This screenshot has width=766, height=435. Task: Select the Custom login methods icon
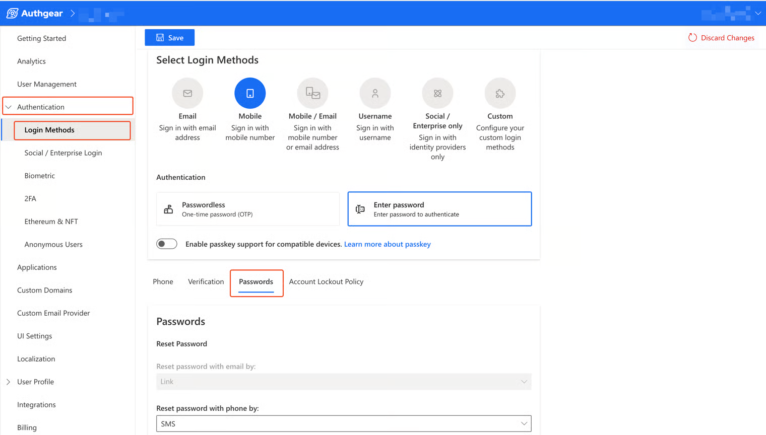coord(500,93)
